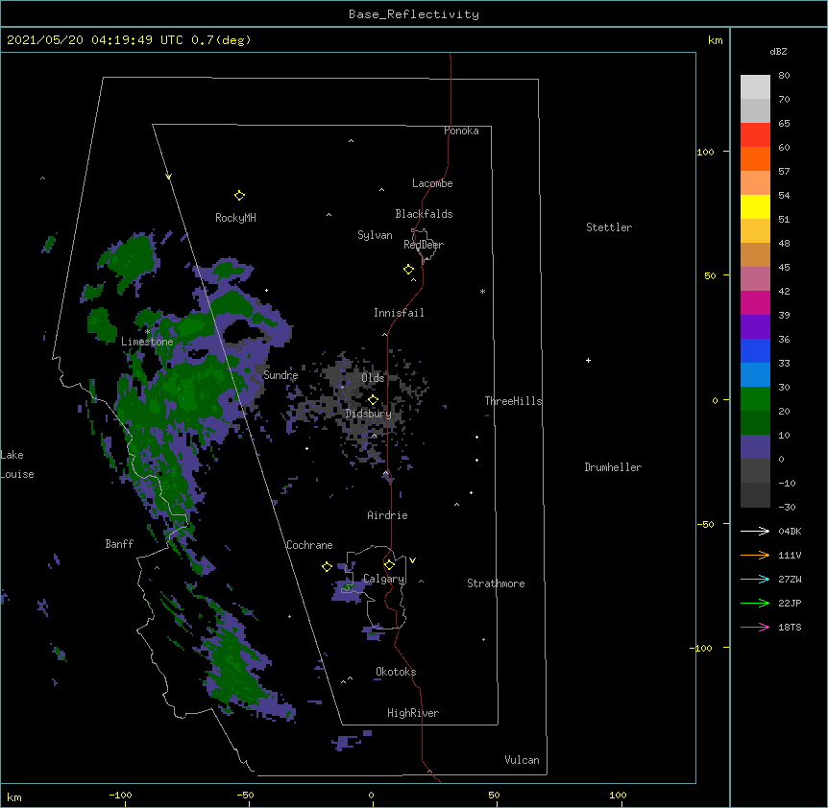Select the slate purple 0-10 dBZ swatch
Screen dimensions: 828x808
coord(755,447)
